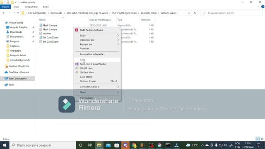Click Colar atalho menu entry

click(x=97, y=77)
